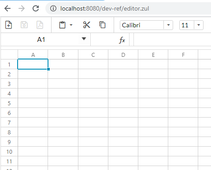Image resolution: width=211 pixels, height=170 pixels.
Task: Select row 2 header
Action: tap(9, 74)
